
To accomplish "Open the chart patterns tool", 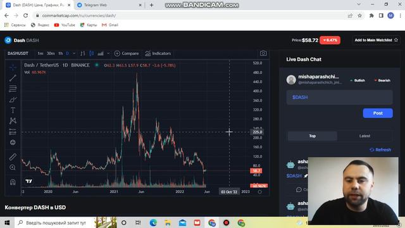I will 13,121.
